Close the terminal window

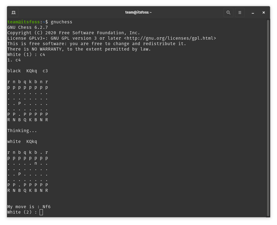click(x=264, y=12)
